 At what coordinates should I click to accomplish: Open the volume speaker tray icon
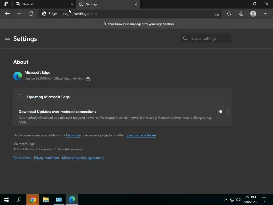(238, 200)
